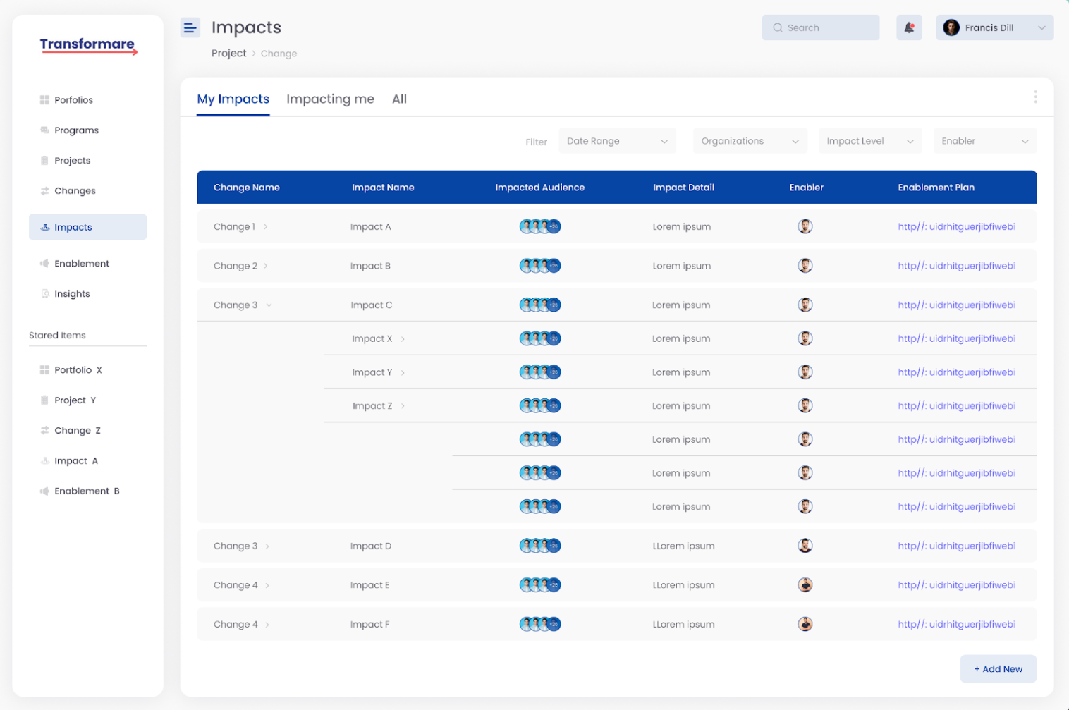The height and width of the screenshot is (710, 1069).
Task: Click the Impacts icon in sidebar
Action: click(x=44, y=227)
